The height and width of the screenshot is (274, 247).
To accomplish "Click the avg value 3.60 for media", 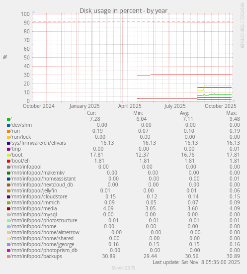I will click(x=192, y=208).
